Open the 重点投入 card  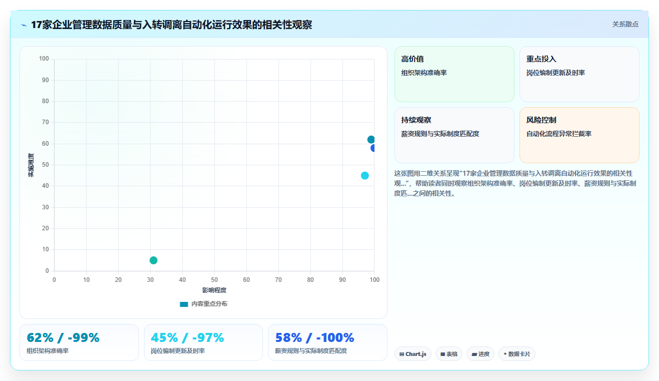579,74
